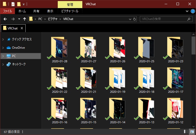Switch to the 共有 ribbon tab
The height and width of the screenshot is (135, 196).
[x=36, y=11]
